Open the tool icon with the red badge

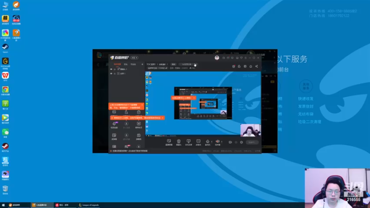coord(127,147)
